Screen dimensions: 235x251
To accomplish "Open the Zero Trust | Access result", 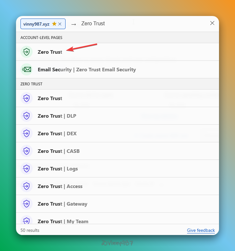I will pos(60,186).
